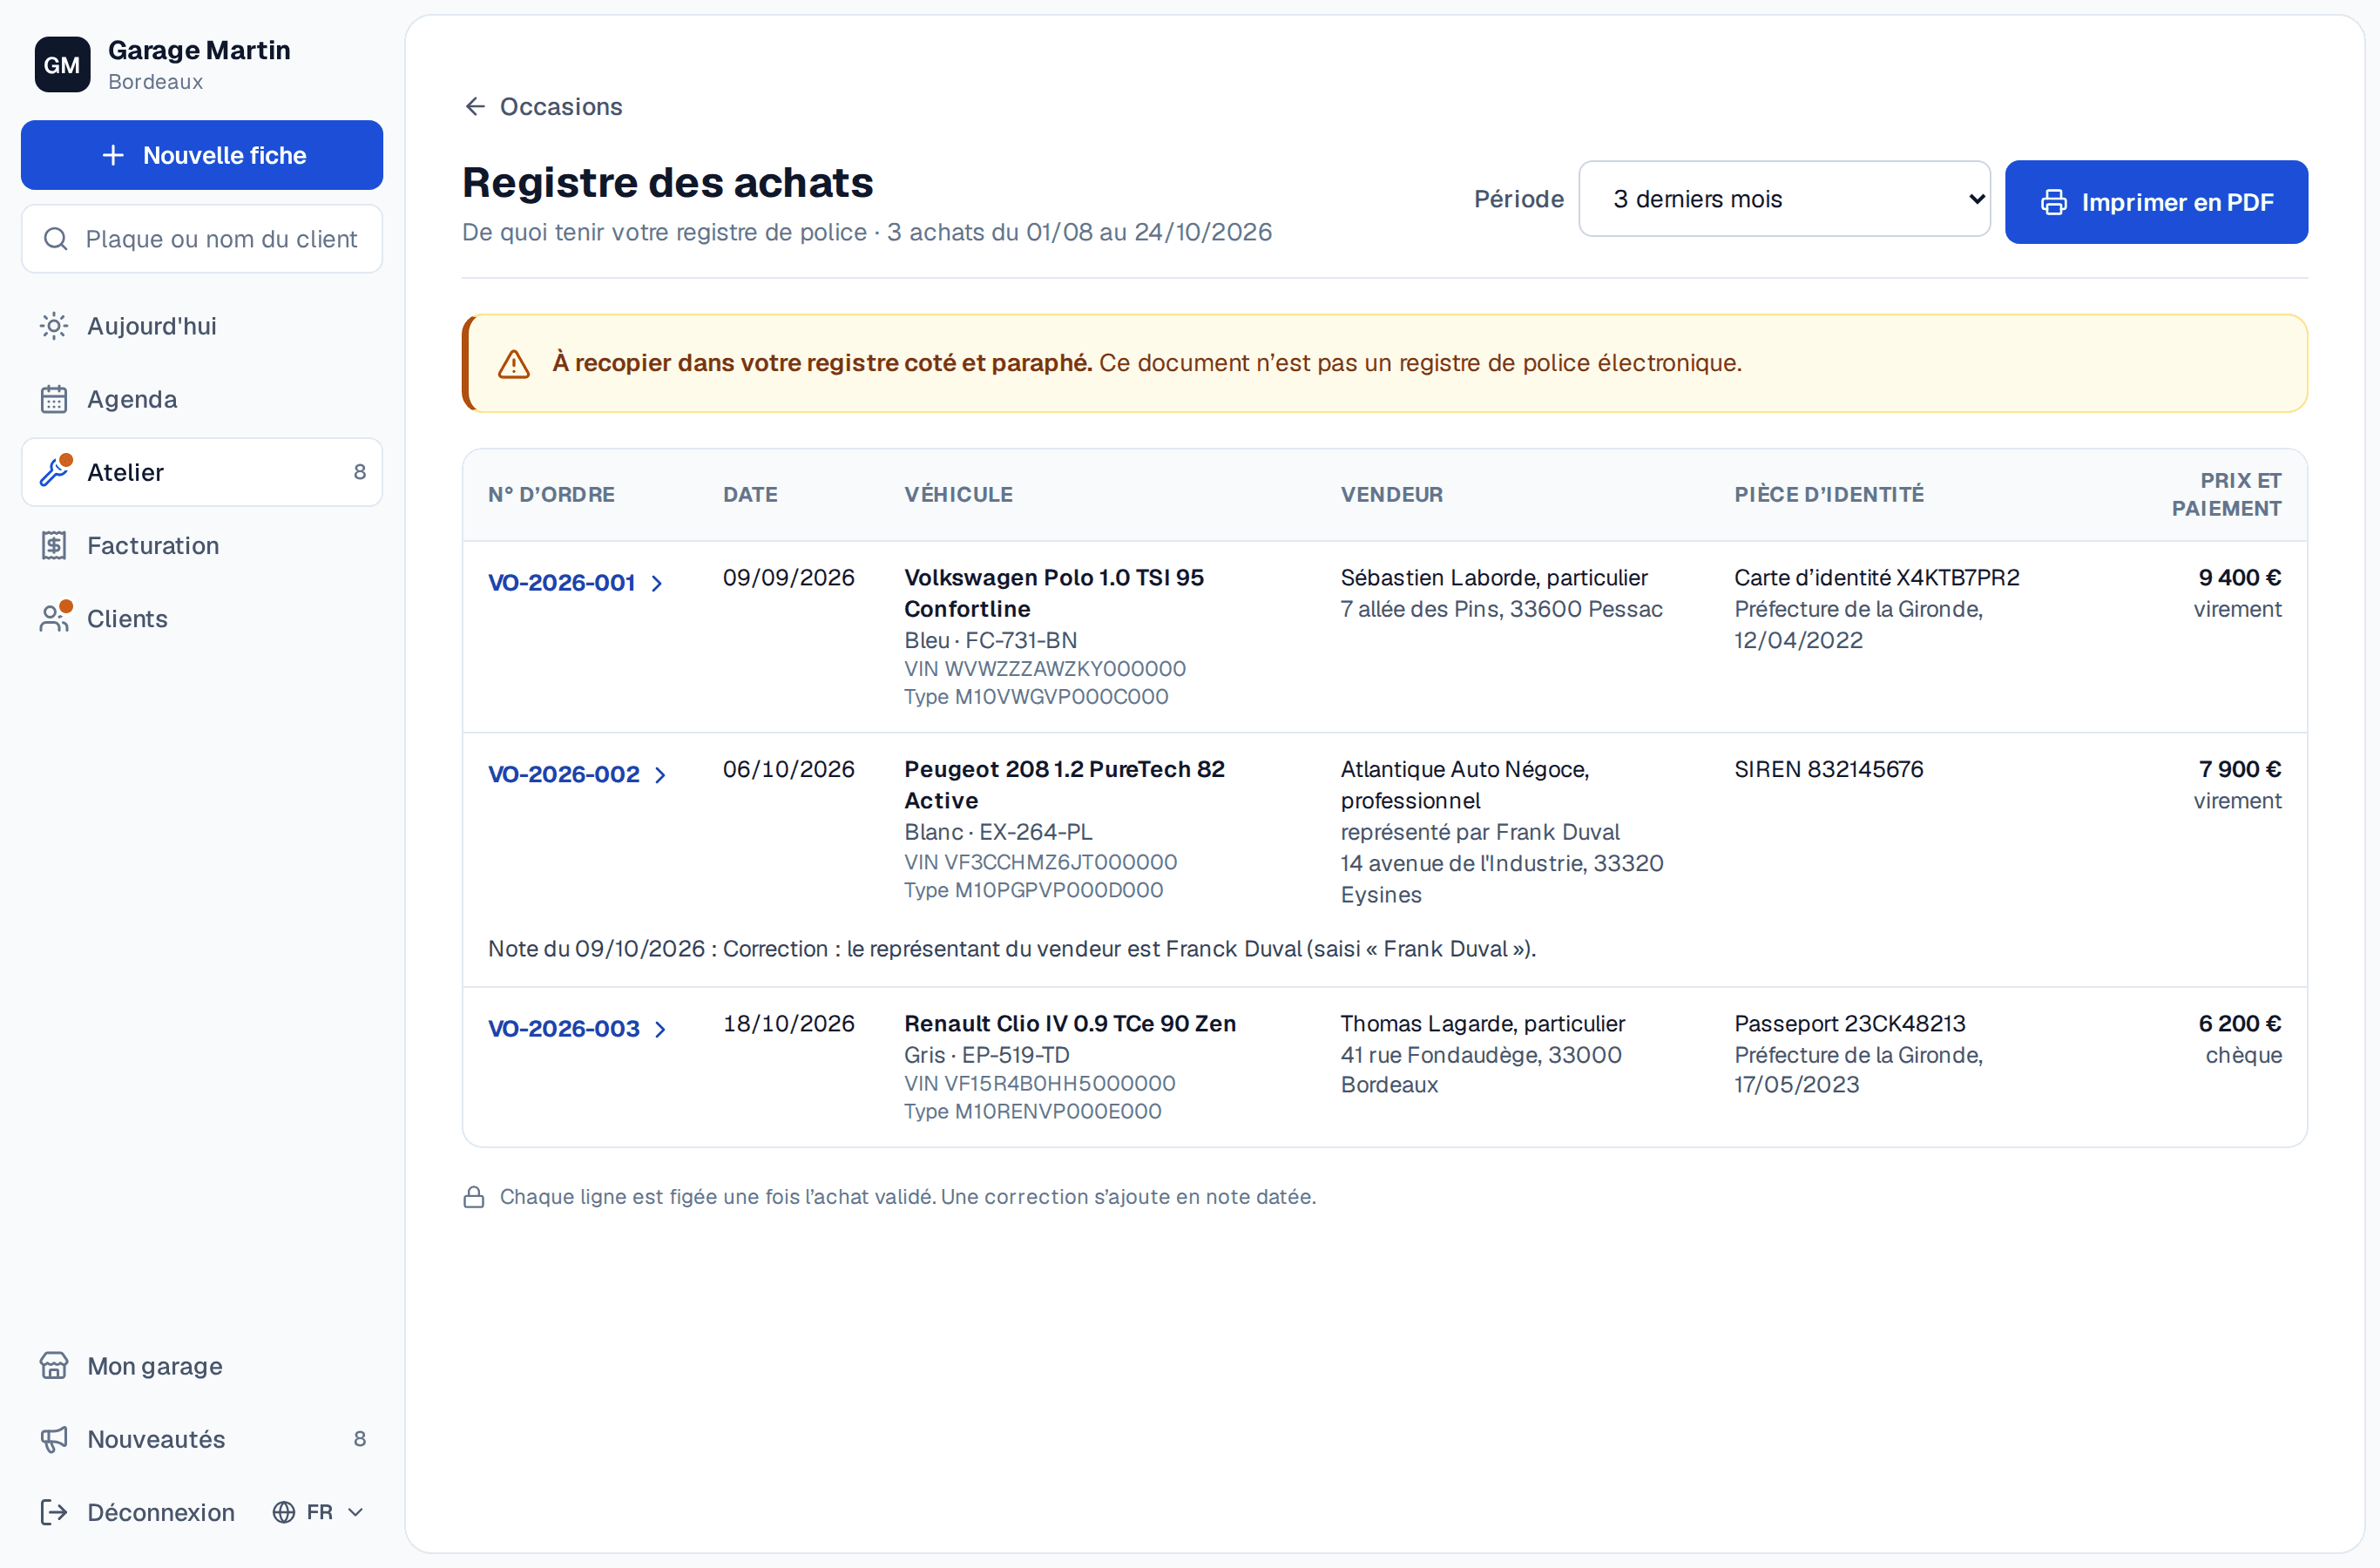Click the back arrow beside Occasions
Image resolution: width=2380 pixels, height=1568 pixels.
(x=475, y=106)
